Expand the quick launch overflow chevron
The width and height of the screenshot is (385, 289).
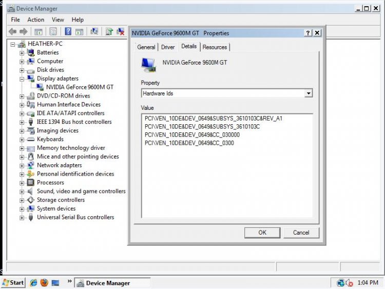click(x=69, y=281)
